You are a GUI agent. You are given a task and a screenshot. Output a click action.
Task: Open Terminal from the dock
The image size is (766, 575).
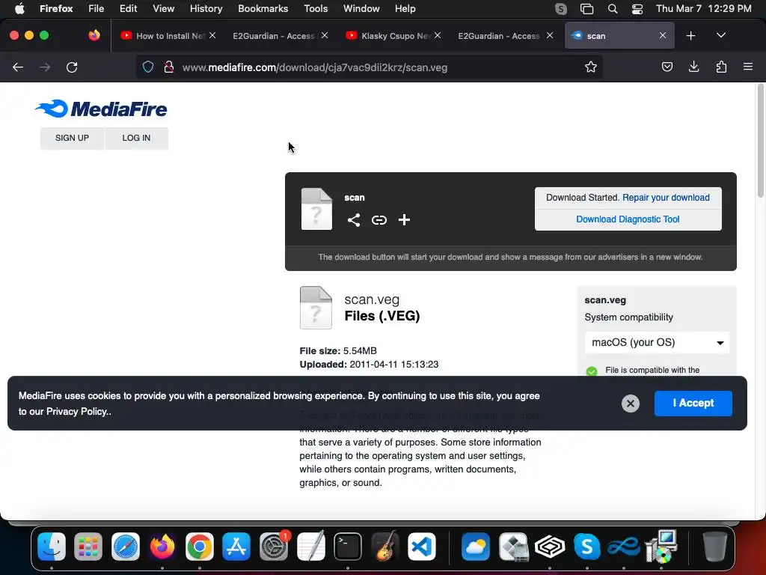[348, 546]
